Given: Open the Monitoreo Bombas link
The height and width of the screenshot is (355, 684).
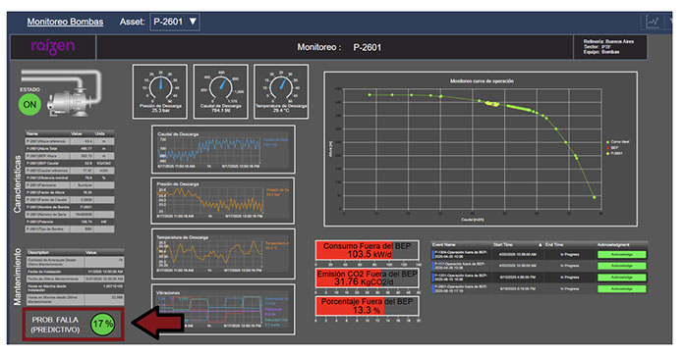Looking at the screenshot, I should click(x=66, y=22).
